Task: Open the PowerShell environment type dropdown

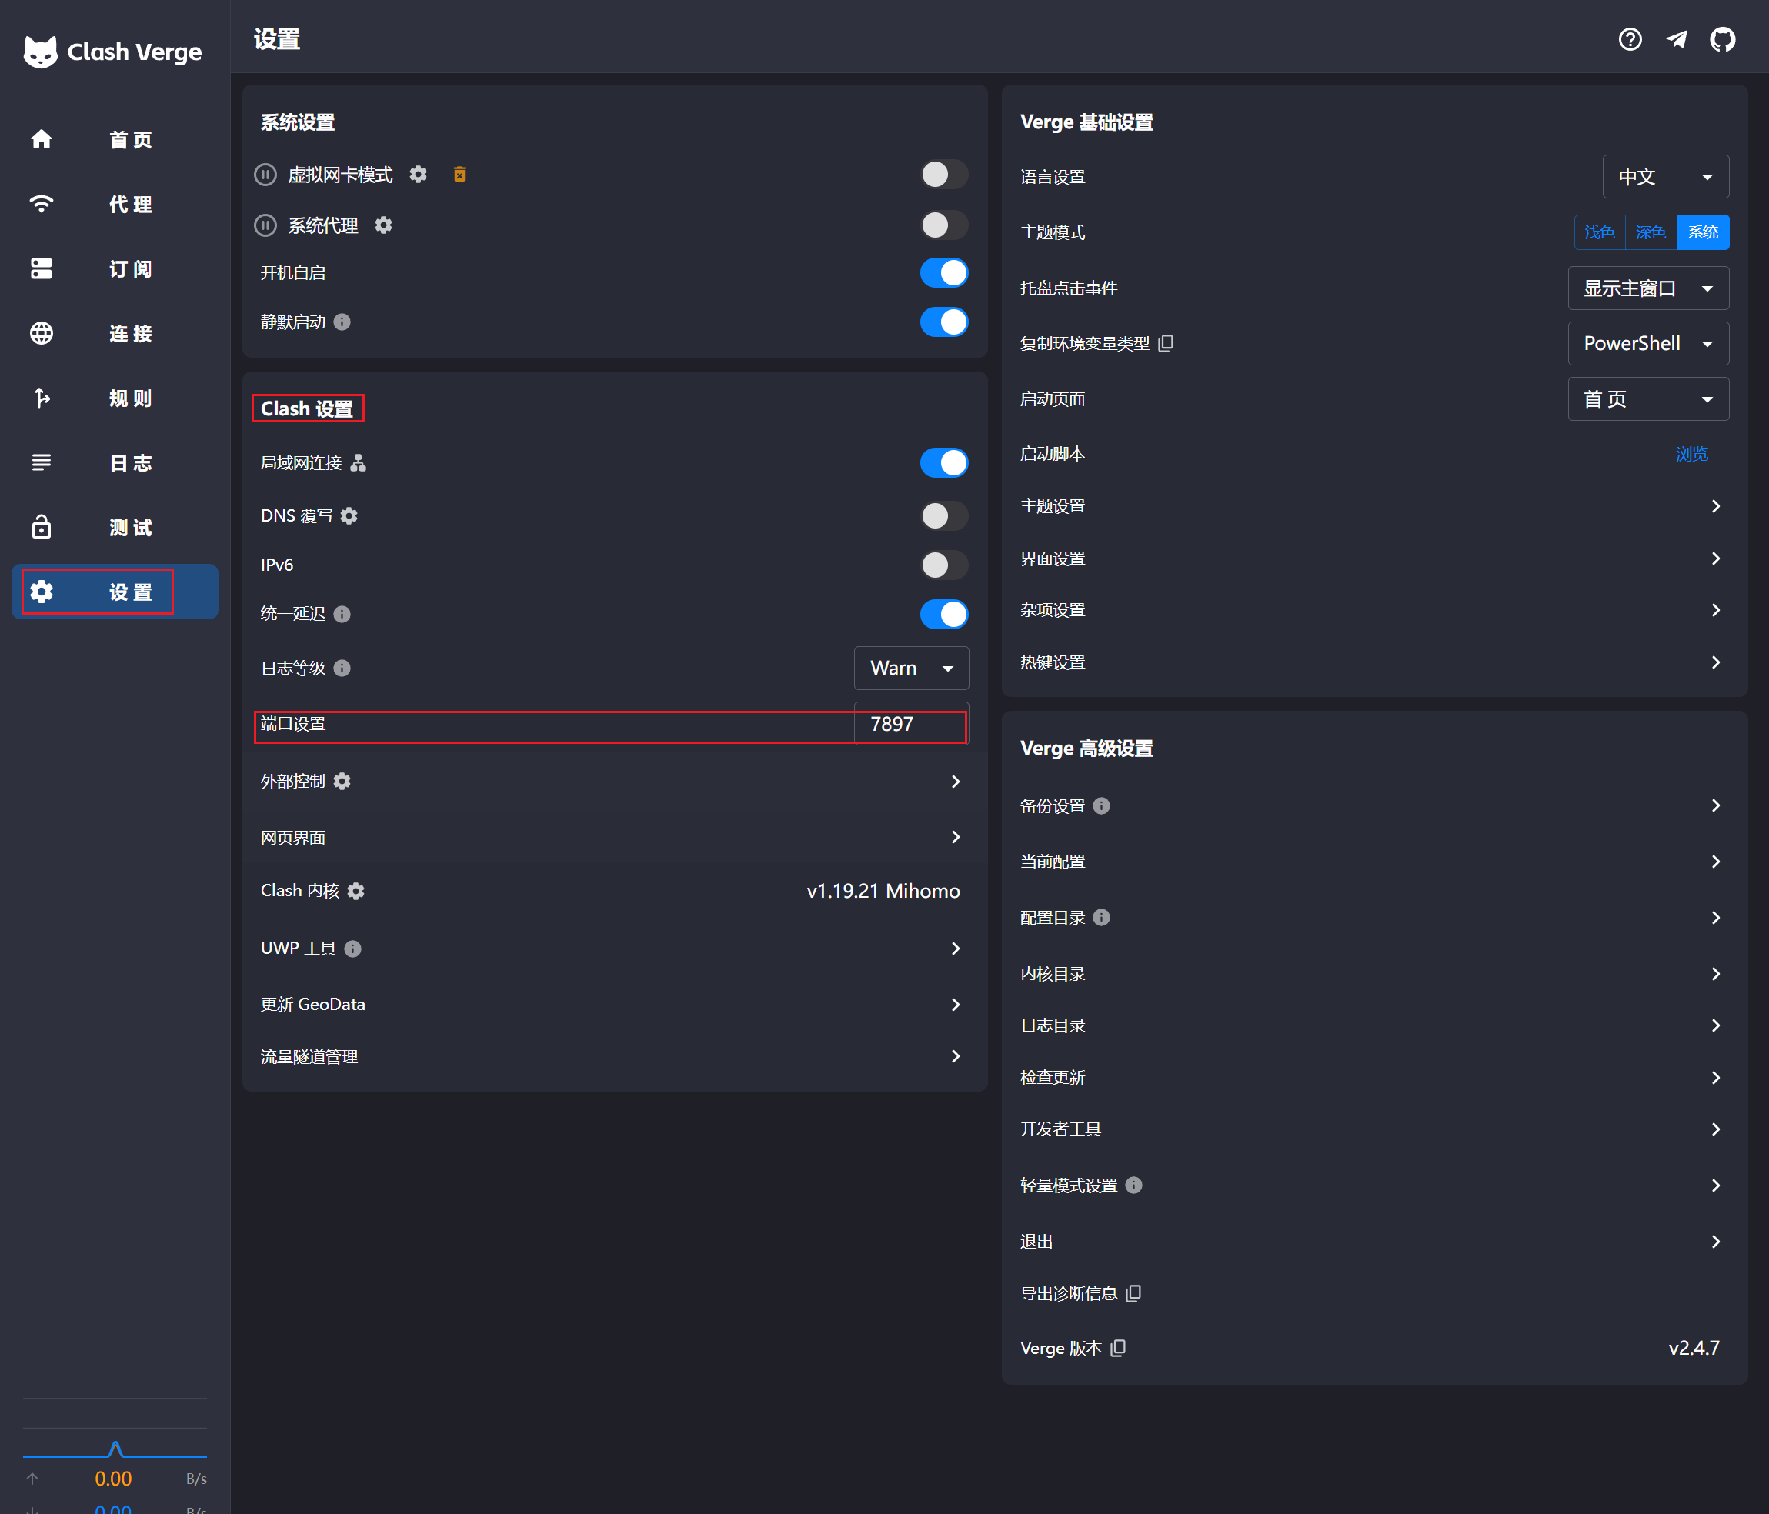Action: (x=1647, y=343)
